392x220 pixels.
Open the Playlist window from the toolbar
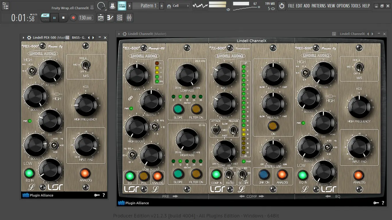[100, 17]
